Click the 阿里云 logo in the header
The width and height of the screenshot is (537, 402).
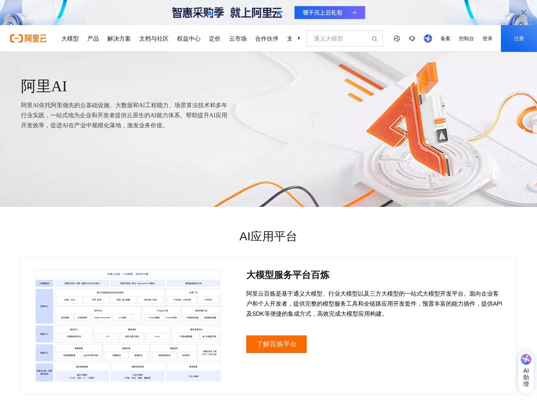tap(28, 39)
